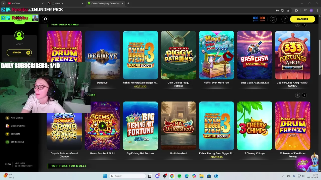
Task: Open the help question mark icon
Action: tap(285, 19)
